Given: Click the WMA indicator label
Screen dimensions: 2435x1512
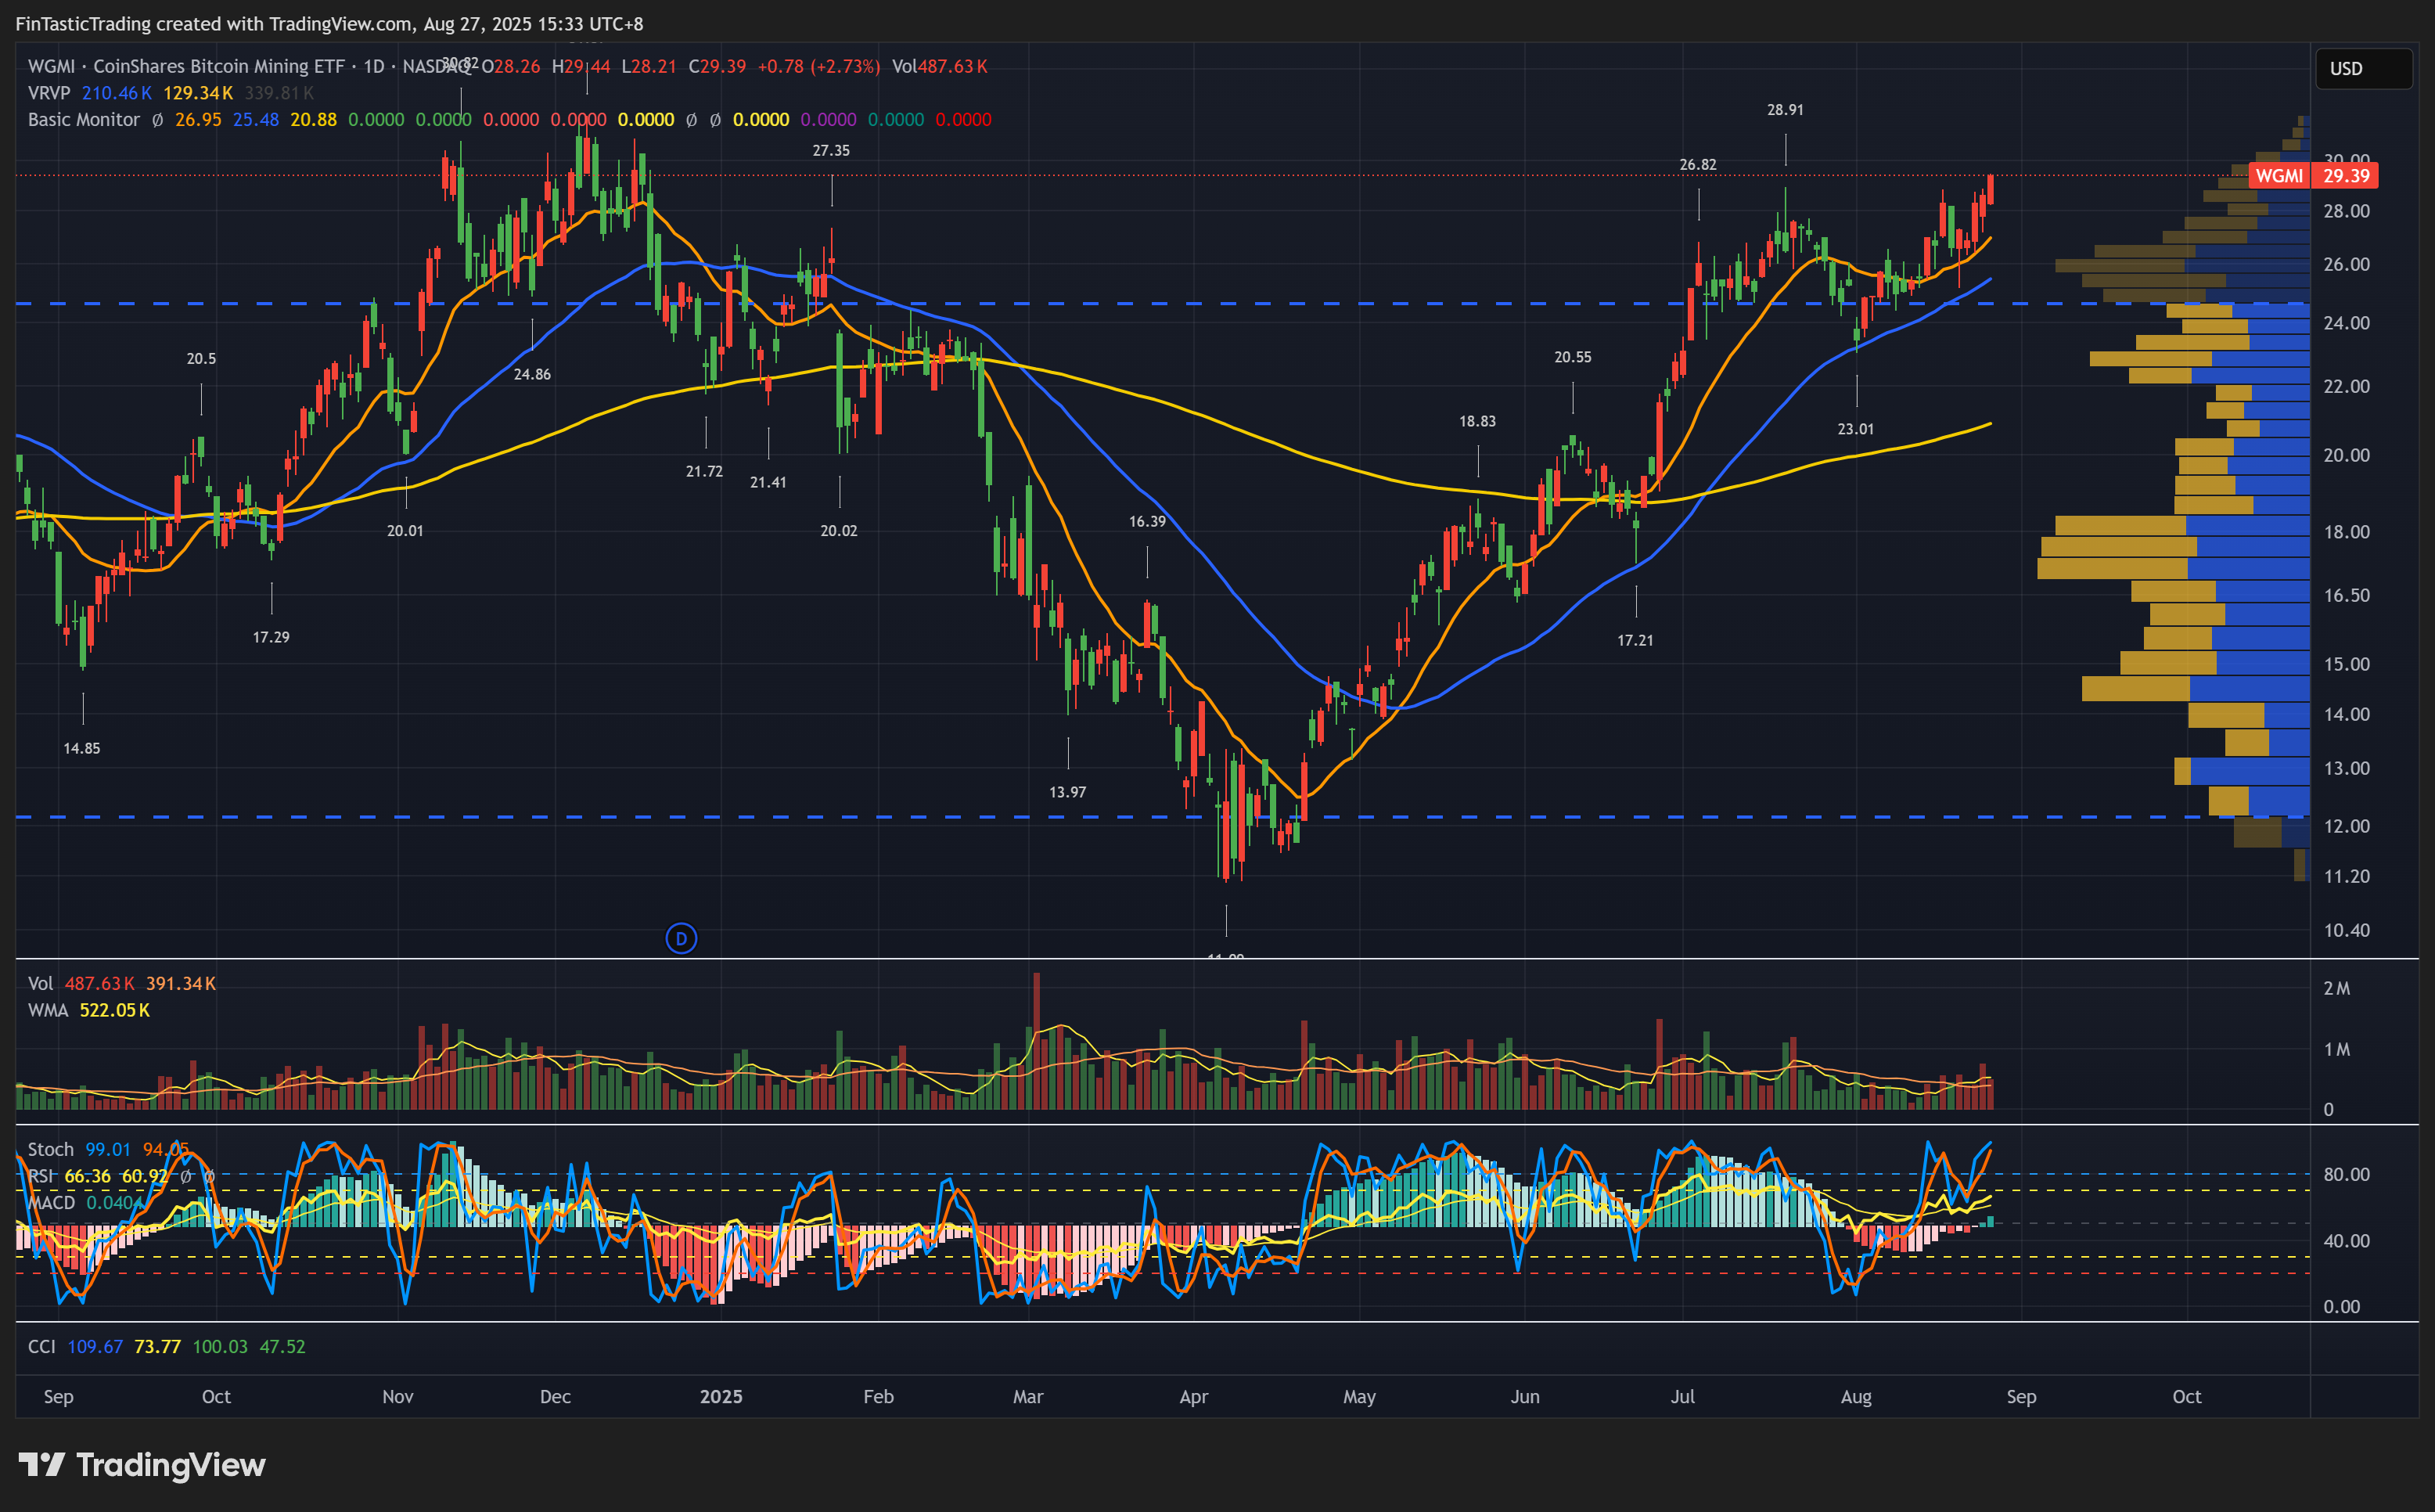Looking at the screenshot, I should [48, 1010].
